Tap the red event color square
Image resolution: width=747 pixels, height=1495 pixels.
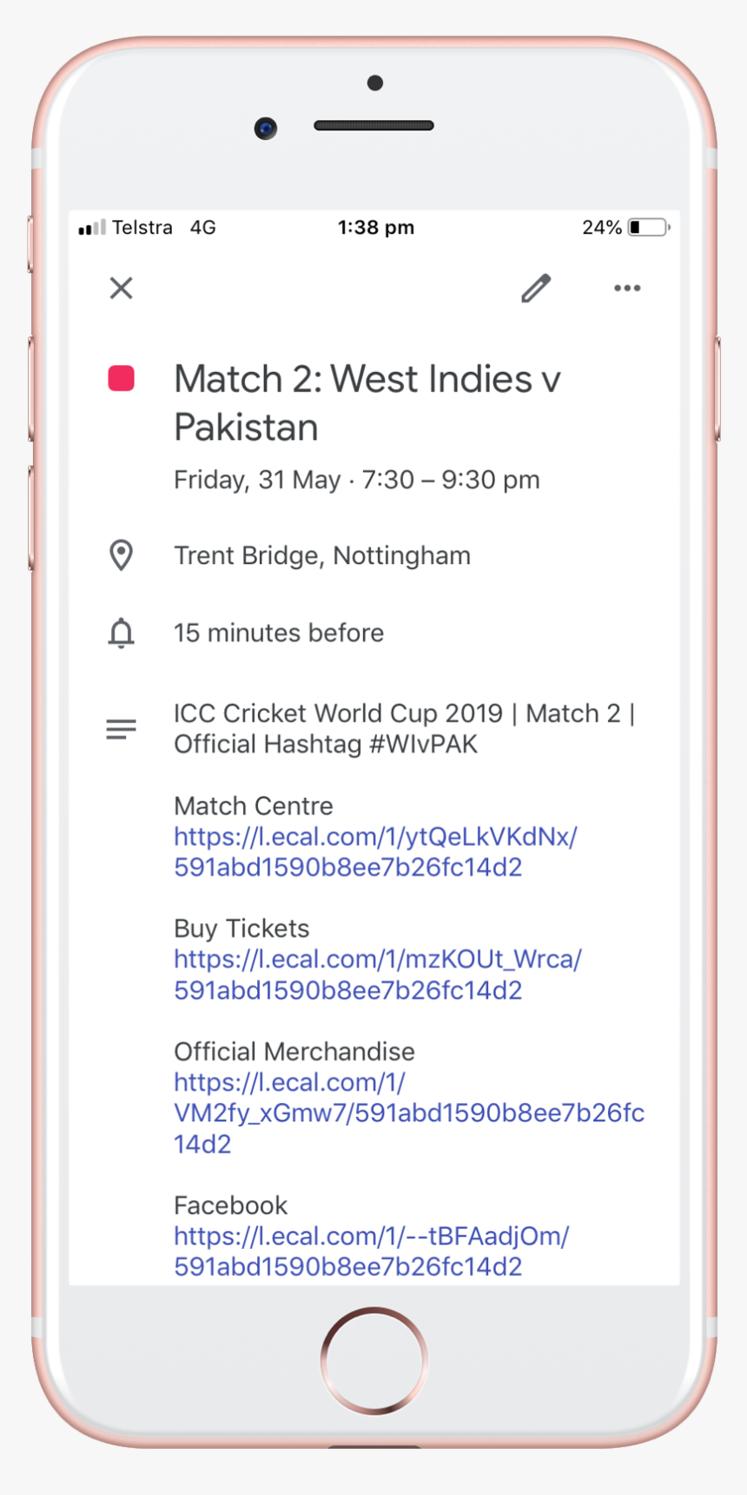(x=121, y=379)
